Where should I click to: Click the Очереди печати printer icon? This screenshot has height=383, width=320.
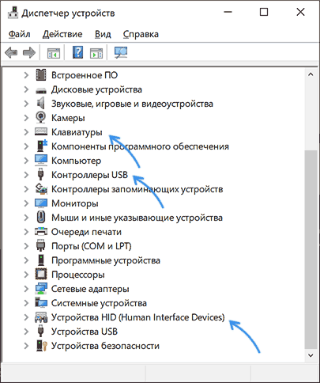41,231
